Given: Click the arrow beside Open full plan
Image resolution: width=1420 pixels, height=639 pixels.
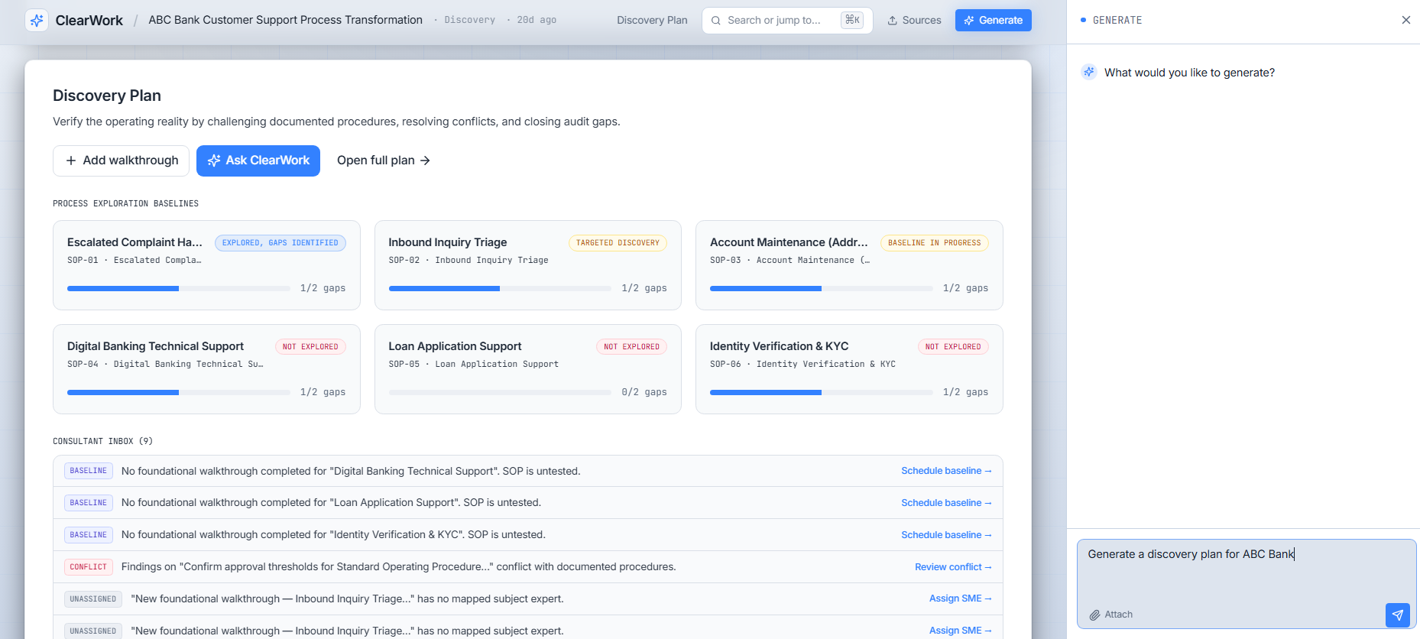Looking at the screenshot, I should 426,161.
